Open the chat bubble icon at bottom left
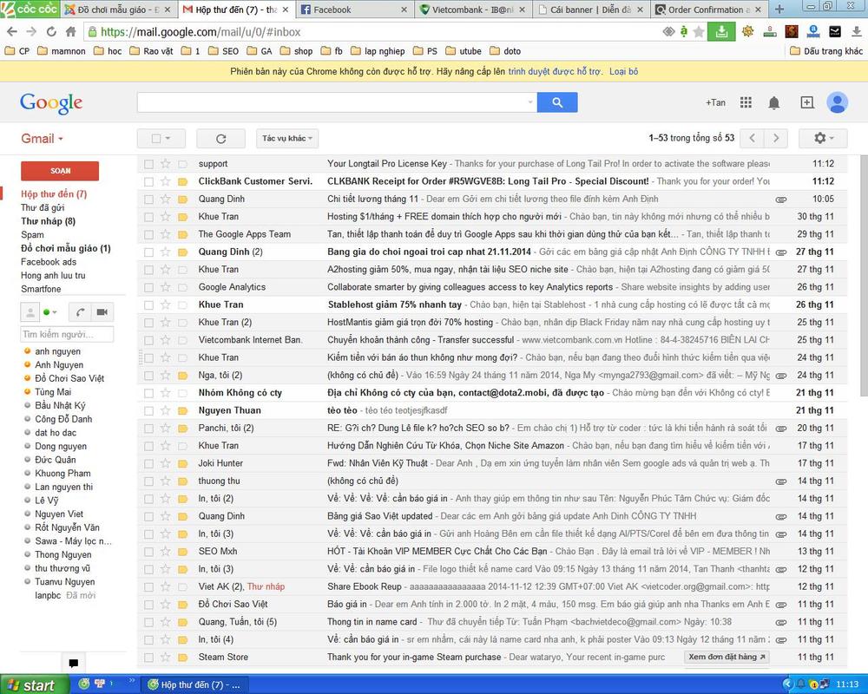868x694 pixels. click(73, 663)
